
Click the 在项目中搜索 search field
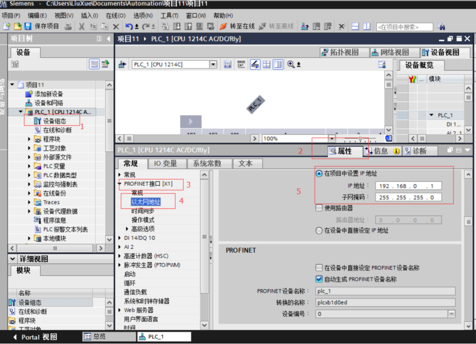pos(405,27)
